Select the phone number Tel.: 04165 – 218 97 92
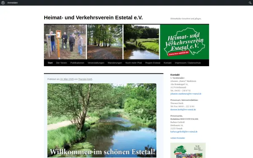This screenshot has height=158, width=253. pos(180,91)
